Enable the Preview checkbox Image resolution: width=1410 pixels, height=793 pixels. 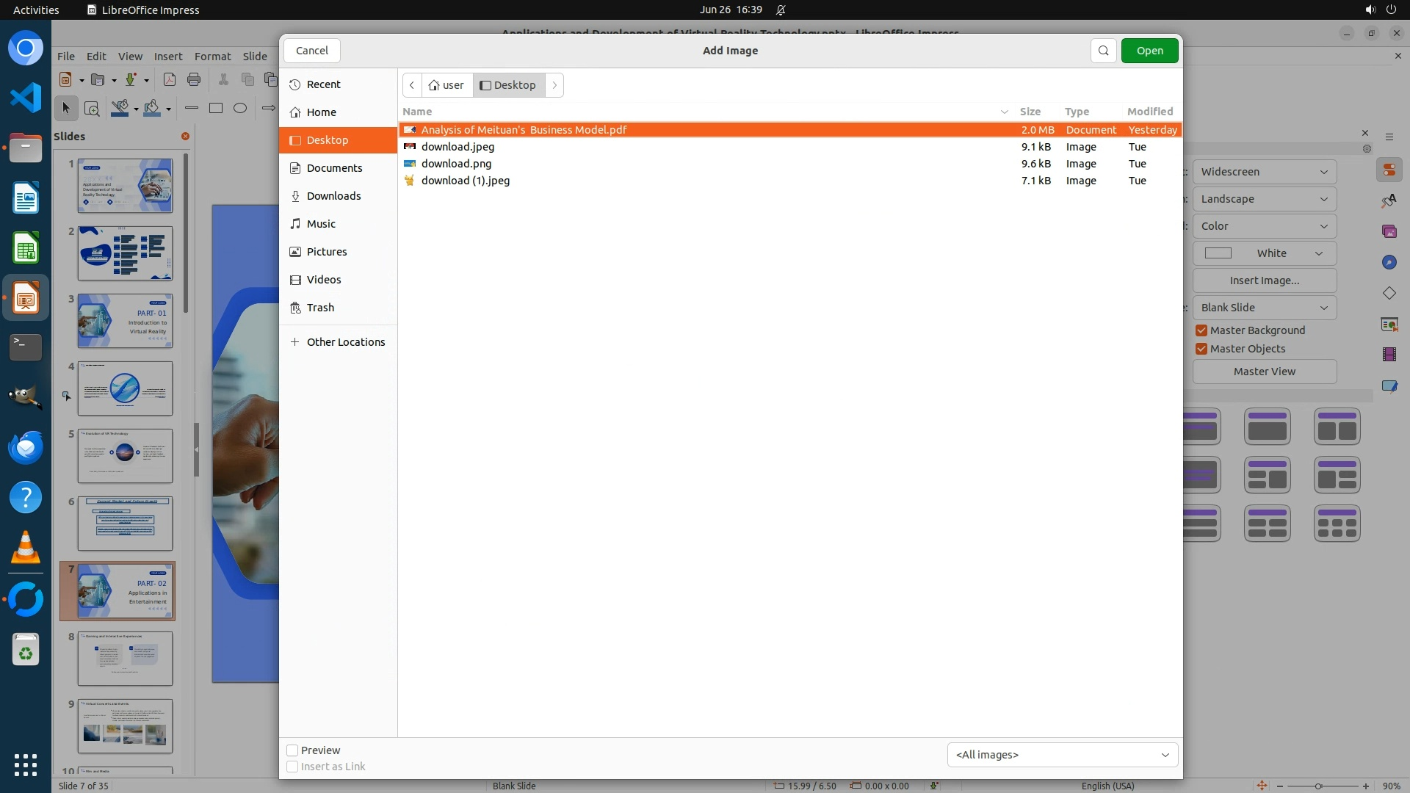[292, 750]
